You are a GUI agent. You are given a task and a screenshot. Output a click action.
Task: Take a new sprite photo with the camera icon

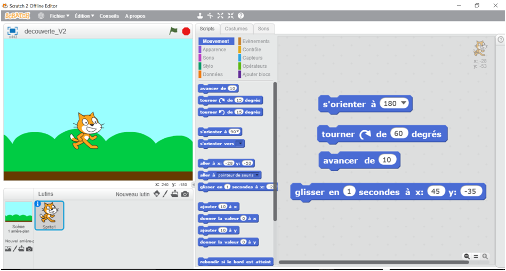(x=184, y=194)
